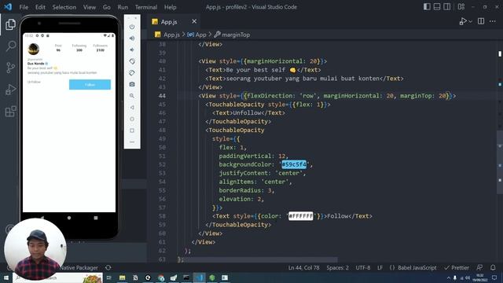This screenshot has width=503, height=283.
Task: Click Chrome icon in taskbar
Action: (160, 277)
